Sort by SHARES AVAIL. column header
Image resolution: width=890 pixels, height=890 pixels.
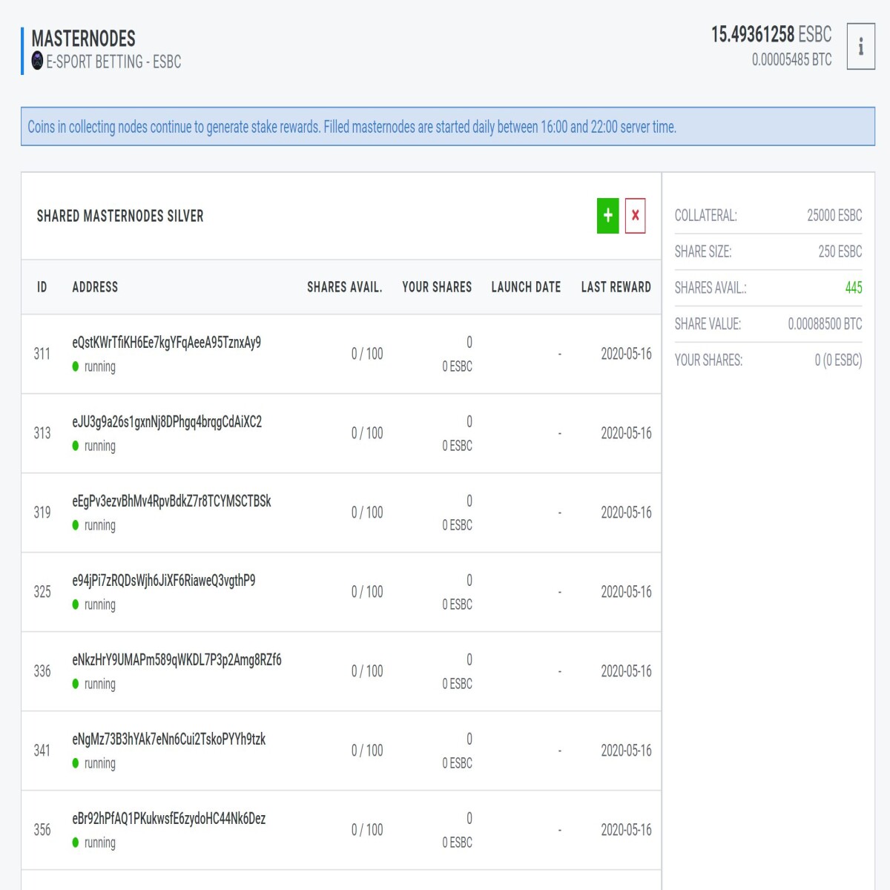(345, 287)
